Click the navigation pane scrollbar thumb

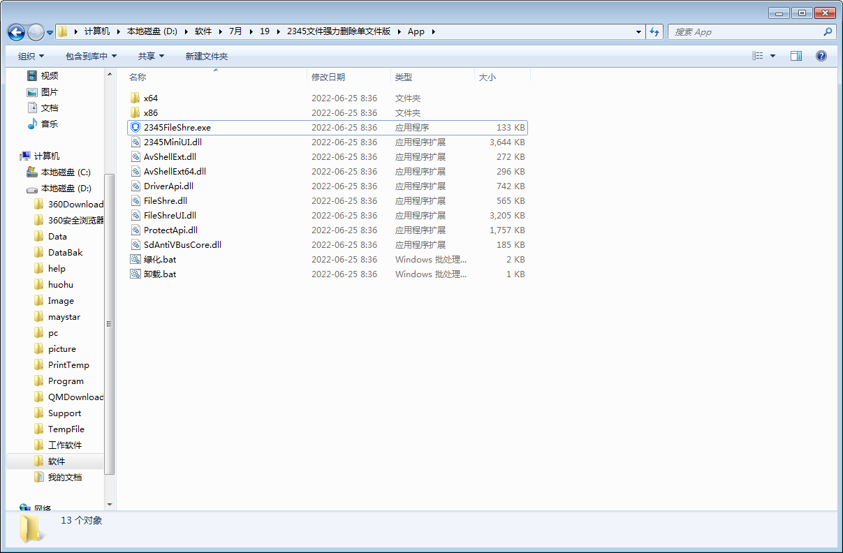pos(110,324)
